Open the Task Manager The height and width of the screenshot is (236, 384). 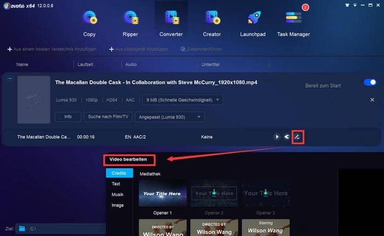pos(293,24)
